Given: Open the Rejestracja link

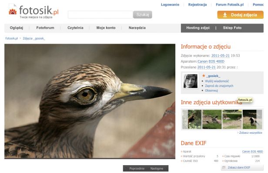Looking at the screenshot, I should coord(198,5).
